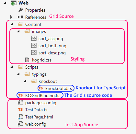
Task: Collapse the Scripts folder arrow
Action: click(x=12, y=67)
